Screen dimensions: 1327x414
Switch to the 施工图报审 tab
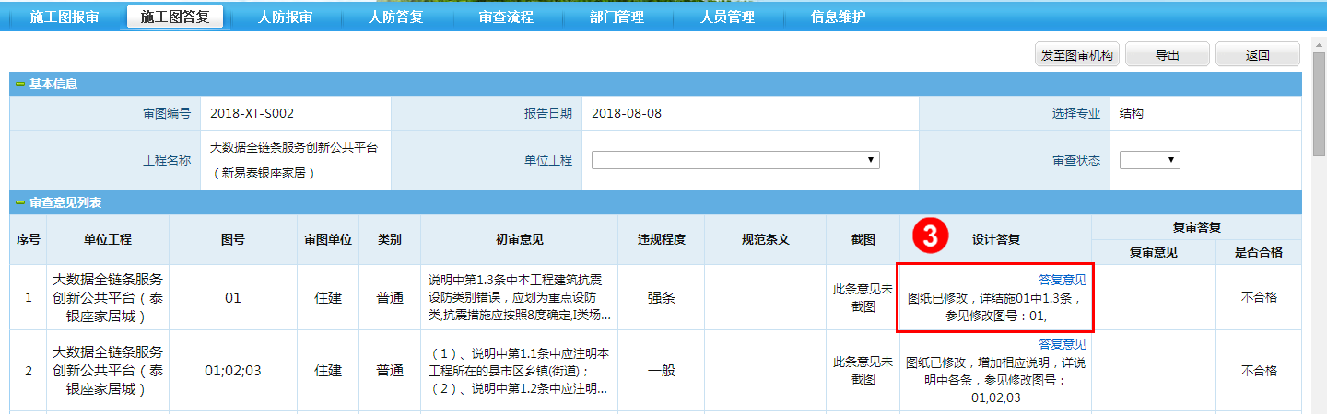tap(64, 17)
